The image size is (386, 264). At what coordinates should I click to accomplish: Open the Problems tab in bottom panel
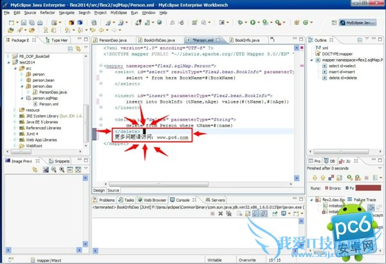(x=107, y=200)
